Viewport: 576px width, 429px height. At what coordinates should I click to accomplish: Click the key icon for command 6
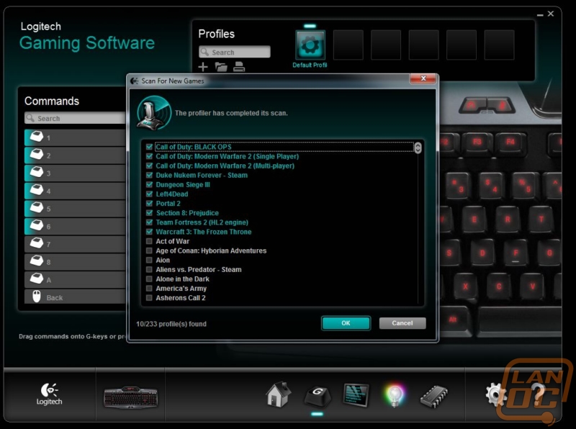[37, 225]
